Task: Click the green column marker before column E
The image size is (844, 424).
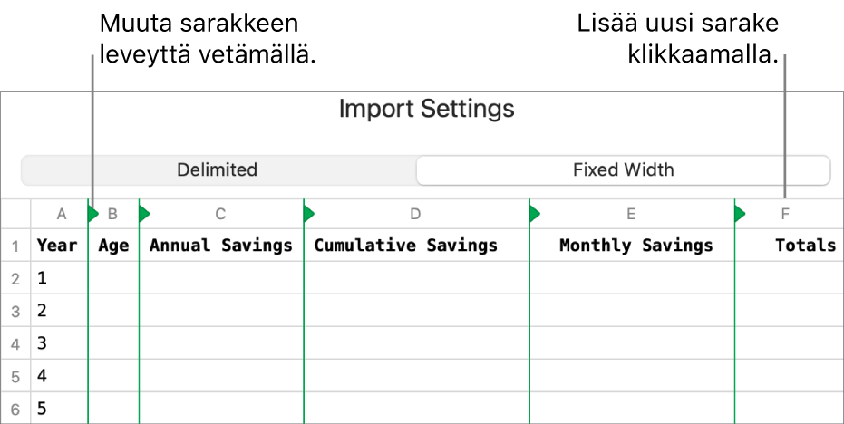Action: click(534, 215)
